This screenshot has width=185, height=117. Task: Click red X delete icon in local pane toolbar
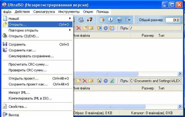click(85, 81)
